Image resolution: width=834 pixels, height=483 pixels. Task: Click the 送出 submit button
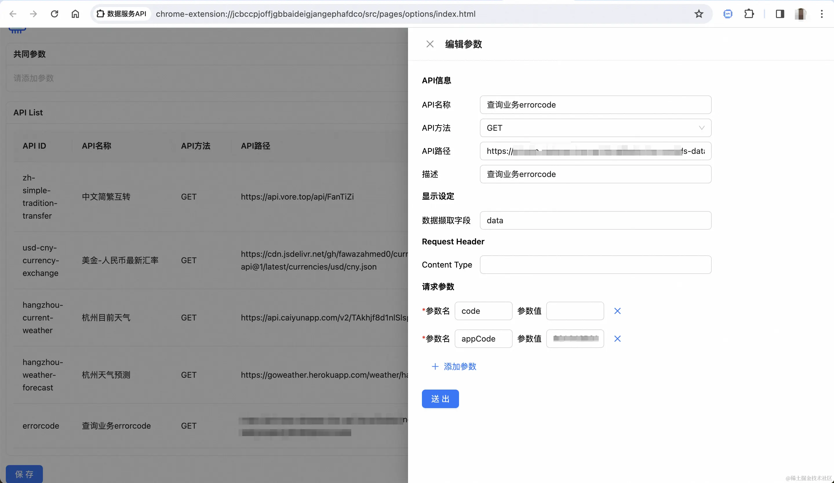pyautogui.click(x=440, y=399)
